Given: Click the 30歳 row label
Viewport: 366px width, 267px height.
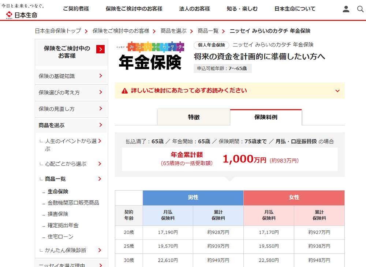Looking at the screenshot, I should click(x=129, y=260).
